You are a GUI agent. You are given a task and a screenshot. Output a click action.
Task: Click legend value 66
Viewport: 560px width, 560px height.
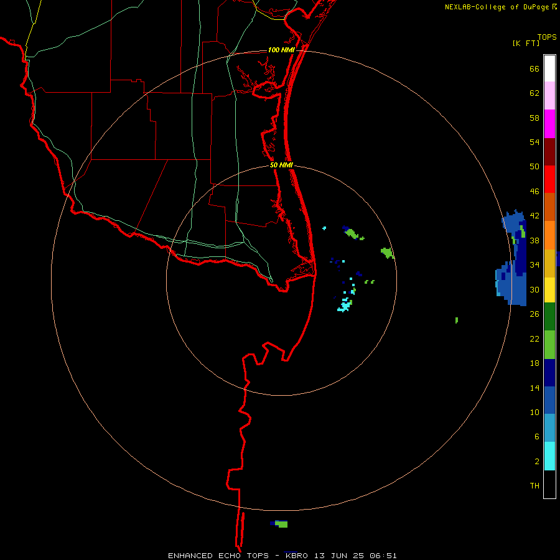[x=534, y=69]
